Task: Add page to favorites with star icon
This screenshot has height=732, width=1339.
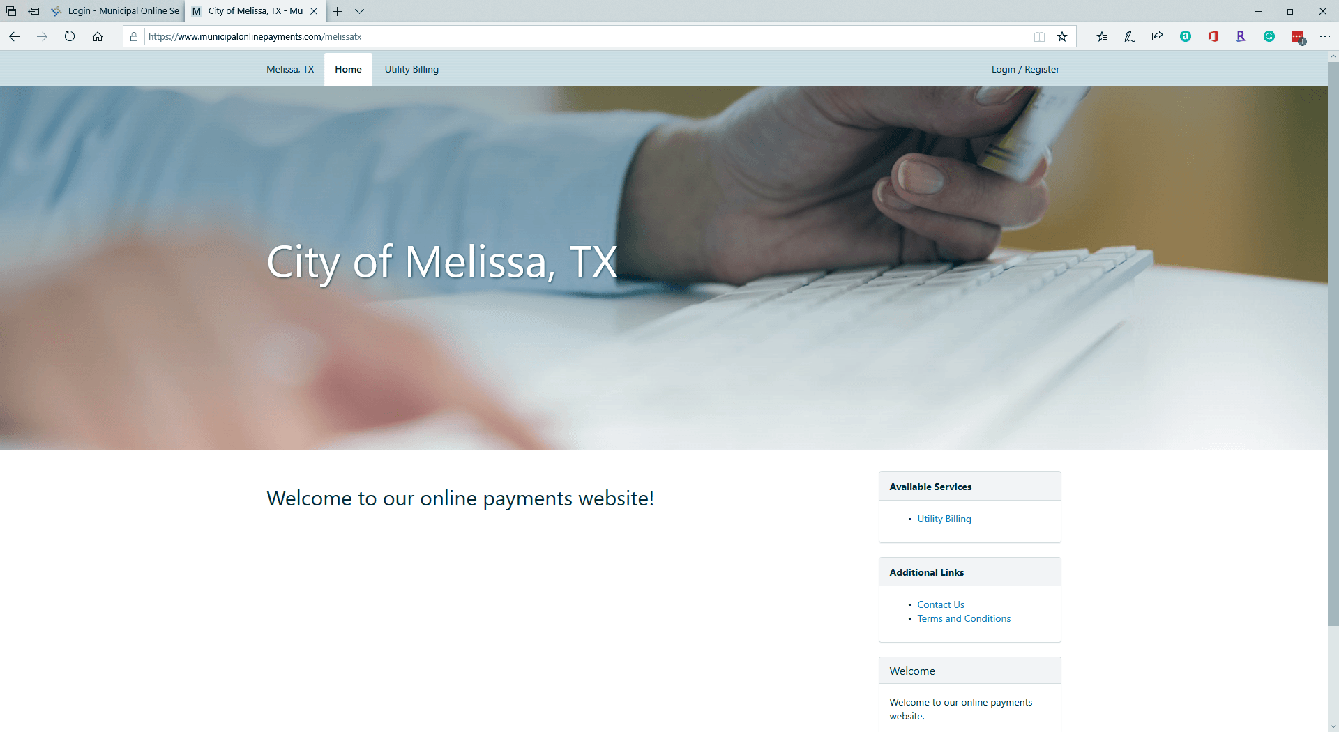Action: [x=1062, y=37]
